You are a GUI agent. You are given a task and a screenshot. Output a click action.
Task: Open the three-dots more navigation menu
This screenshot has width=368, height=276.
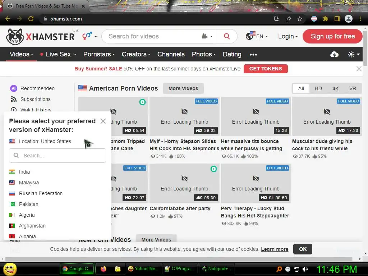[x=253, y=55]
